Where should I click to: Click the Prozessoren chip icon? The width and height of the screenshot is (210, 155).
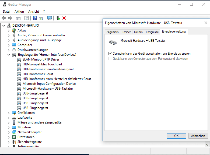click(14, 137)
